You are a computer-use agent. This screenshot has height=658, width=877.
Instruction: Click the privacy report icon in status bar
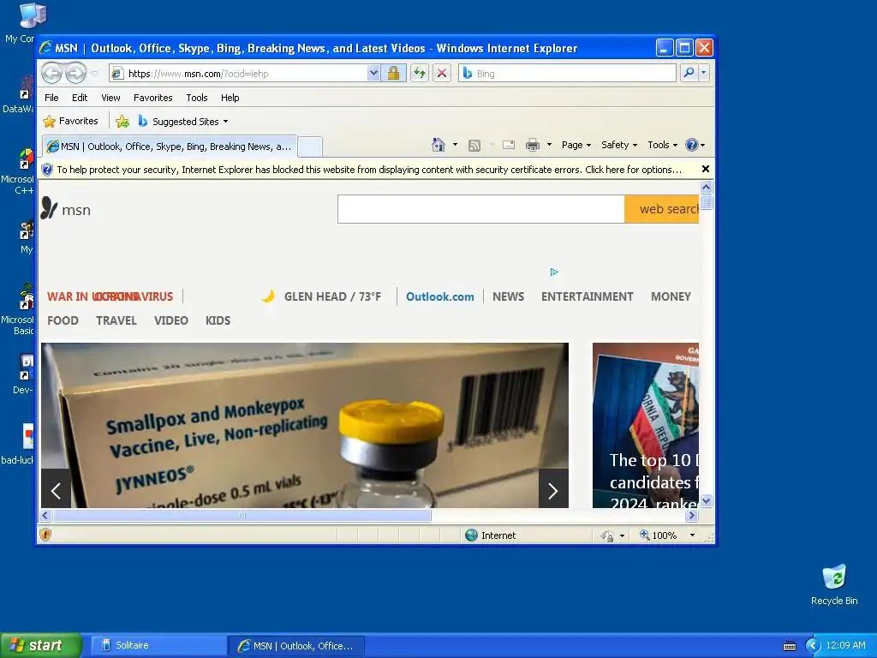tap(607, 535)
